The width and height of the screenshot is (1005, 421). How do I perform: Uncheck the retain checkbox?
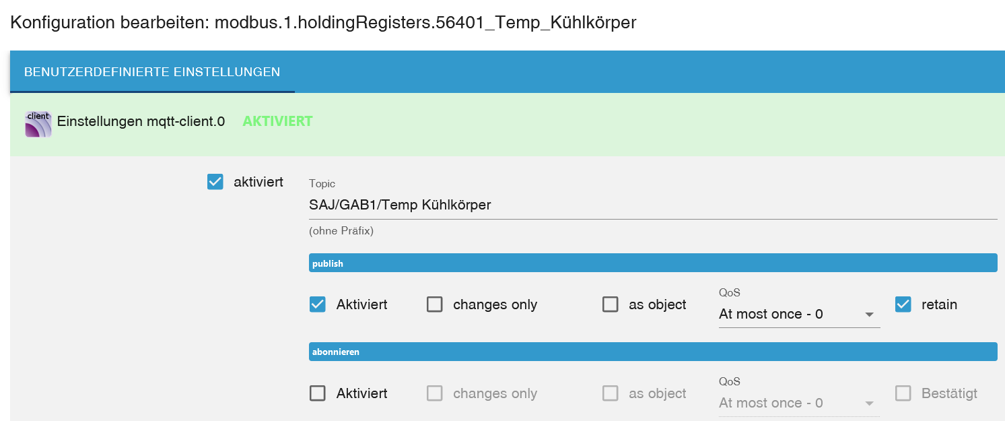(903, 304)
